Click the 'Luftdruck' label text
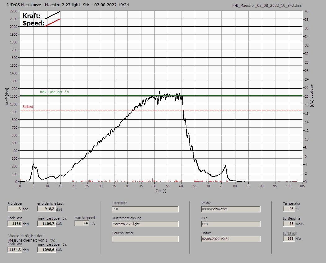326x263 pixels. coord(290,233)
